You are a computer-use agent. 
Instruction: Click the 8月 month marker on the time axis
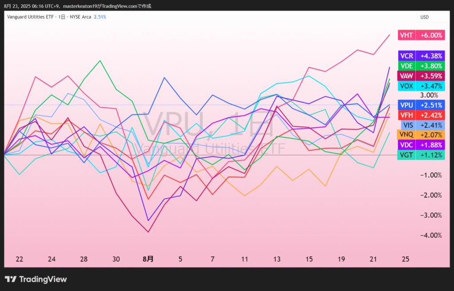148,259
